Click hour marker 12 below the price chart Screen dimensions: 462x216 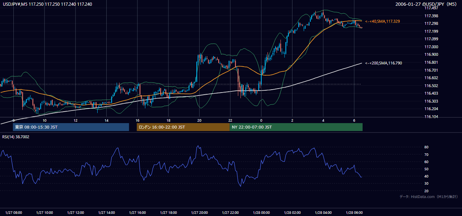(76, 121)
